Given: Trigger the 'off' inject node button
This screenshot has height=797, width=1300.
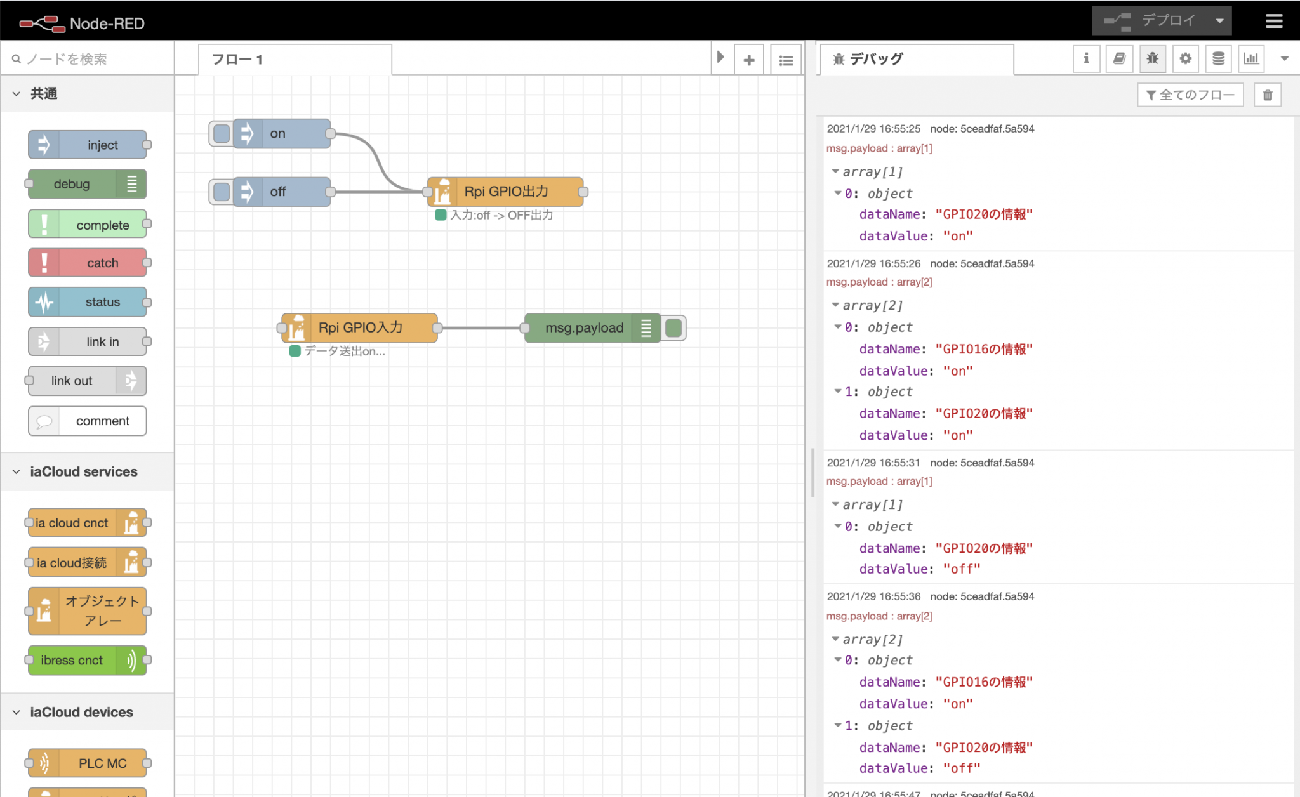Looking at the screenshot, I should (x=222, y=192).
